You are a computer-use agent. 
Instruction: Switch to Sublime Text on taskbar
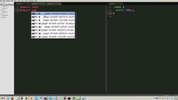[22, 98]
